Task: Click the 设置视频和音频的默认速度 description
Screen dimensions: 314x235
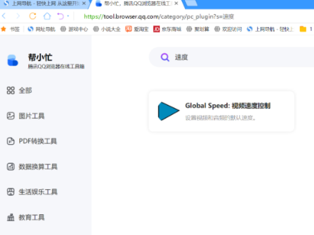Action: [221, 118]
